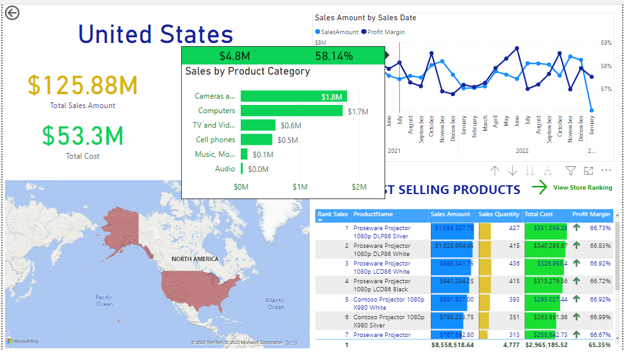The width and height of the screenshot is (631, 354).
Task: Click the Profit Margin legend marker
Action: [x=364, y=32]
